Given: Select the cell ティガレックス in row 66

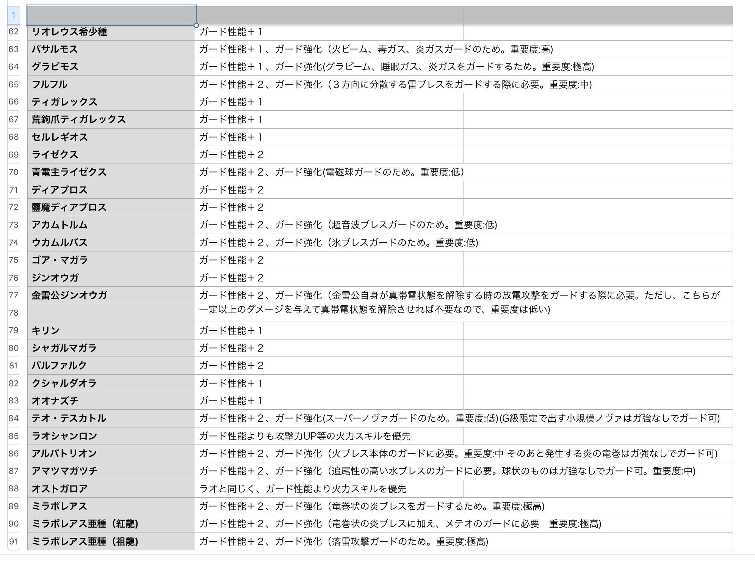Looking at the screenshot, I should click(x=111, y=102).
